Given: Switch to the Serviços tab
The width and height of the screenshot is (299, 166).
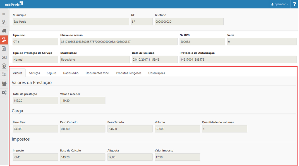Looking at the screenshot, I should (34, 73).
